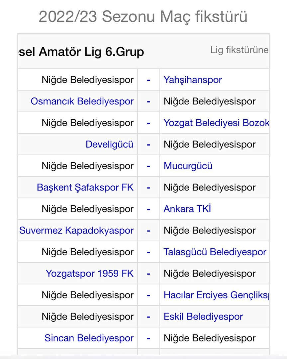Click the 'Lig fikstürüne' link
This screenshot has height=359, width=287.
[x=239, y=50]
